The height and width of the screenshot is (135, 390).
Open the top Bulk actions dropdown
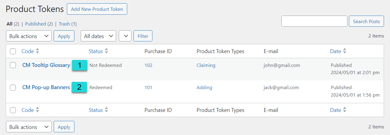pyautogui.click(x=29, y=36)
